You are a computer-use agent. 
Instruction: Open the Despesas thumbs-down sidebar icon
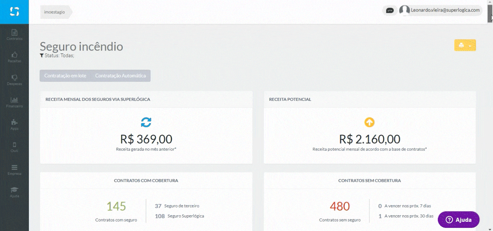click(x=14, y=80)
